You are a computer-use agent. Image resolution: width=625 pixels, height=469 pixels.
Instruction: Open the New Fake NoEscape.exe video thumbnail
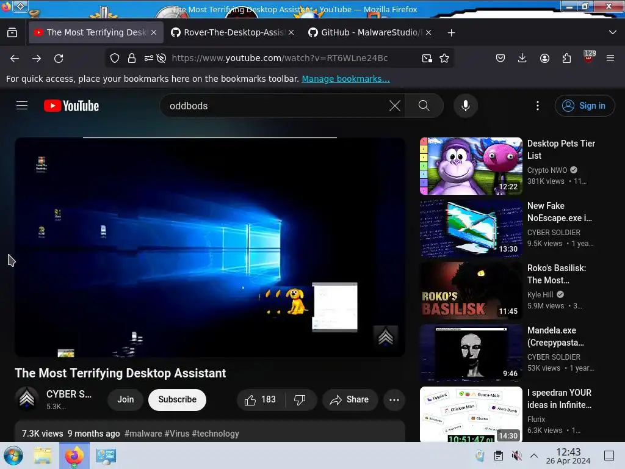(x=471, y=228)
